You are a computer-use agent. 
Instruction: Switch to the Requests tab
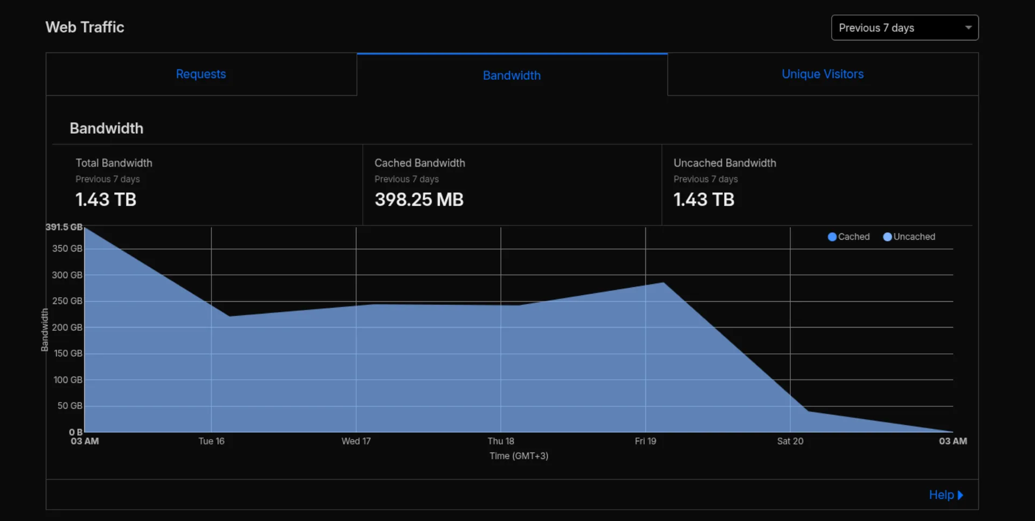[x=201, y=74]
